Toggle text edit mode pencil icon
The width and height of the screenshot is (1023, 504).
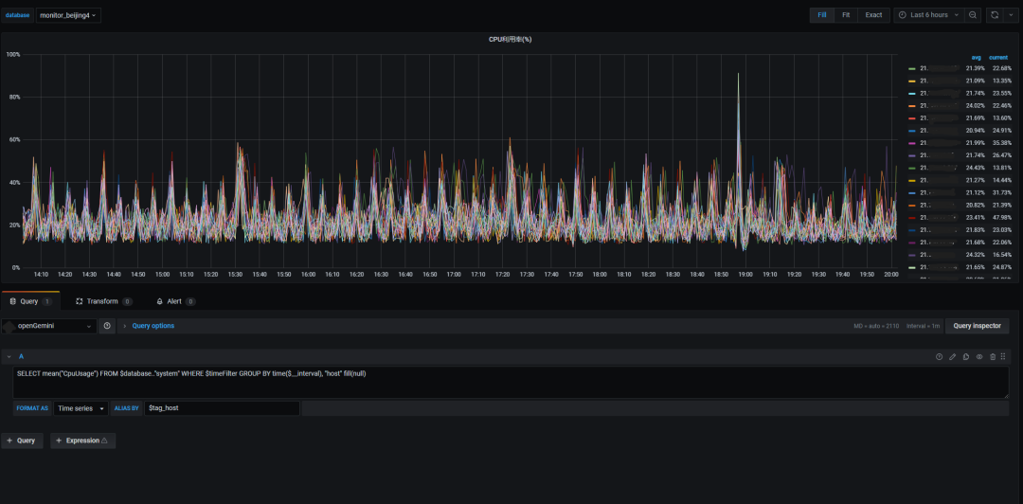click(953, 356)
